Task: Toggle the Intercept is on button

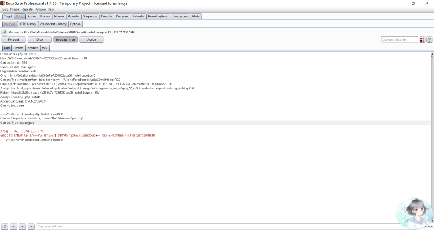Action: tap(65, 40)
